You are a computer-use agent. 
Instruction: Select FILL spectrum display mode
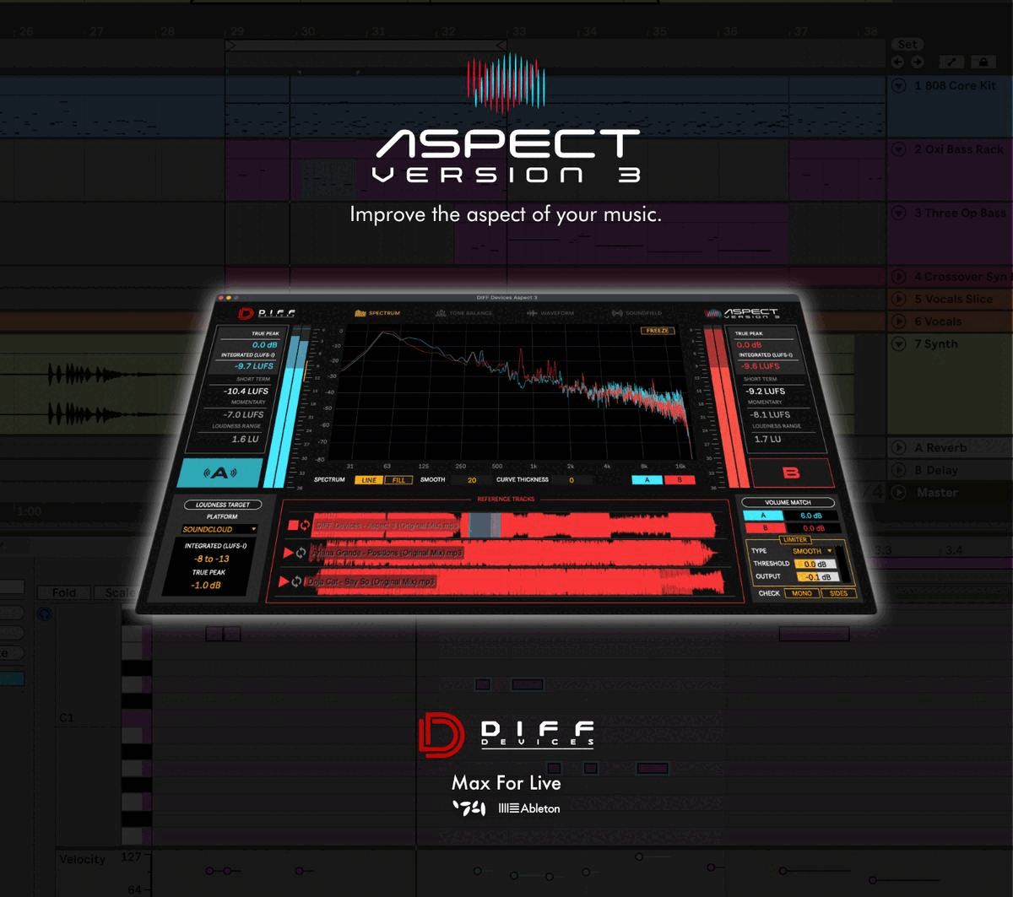(x=398, y=480)
